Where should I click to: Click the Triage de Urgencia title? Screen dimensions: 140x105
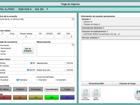(x=70, y=4)
